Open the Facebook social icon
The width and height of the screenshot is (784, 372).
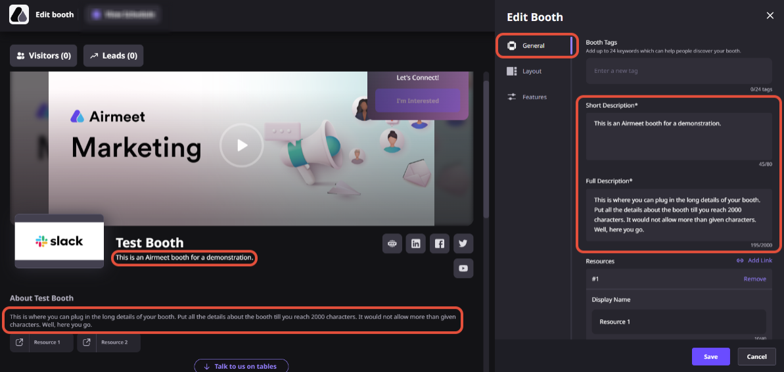pos(440,243)
